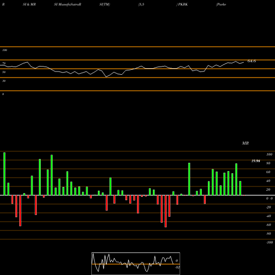Click the lowest red bar below -60

click(166, 211)
